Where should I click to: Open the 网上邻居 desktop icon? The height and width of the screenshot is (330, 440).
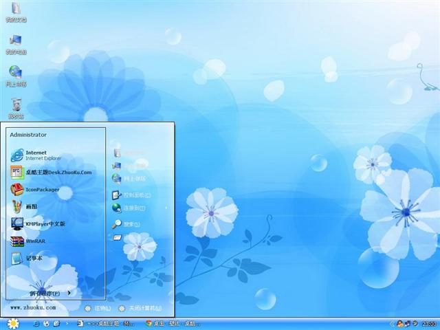pos(16,76)
